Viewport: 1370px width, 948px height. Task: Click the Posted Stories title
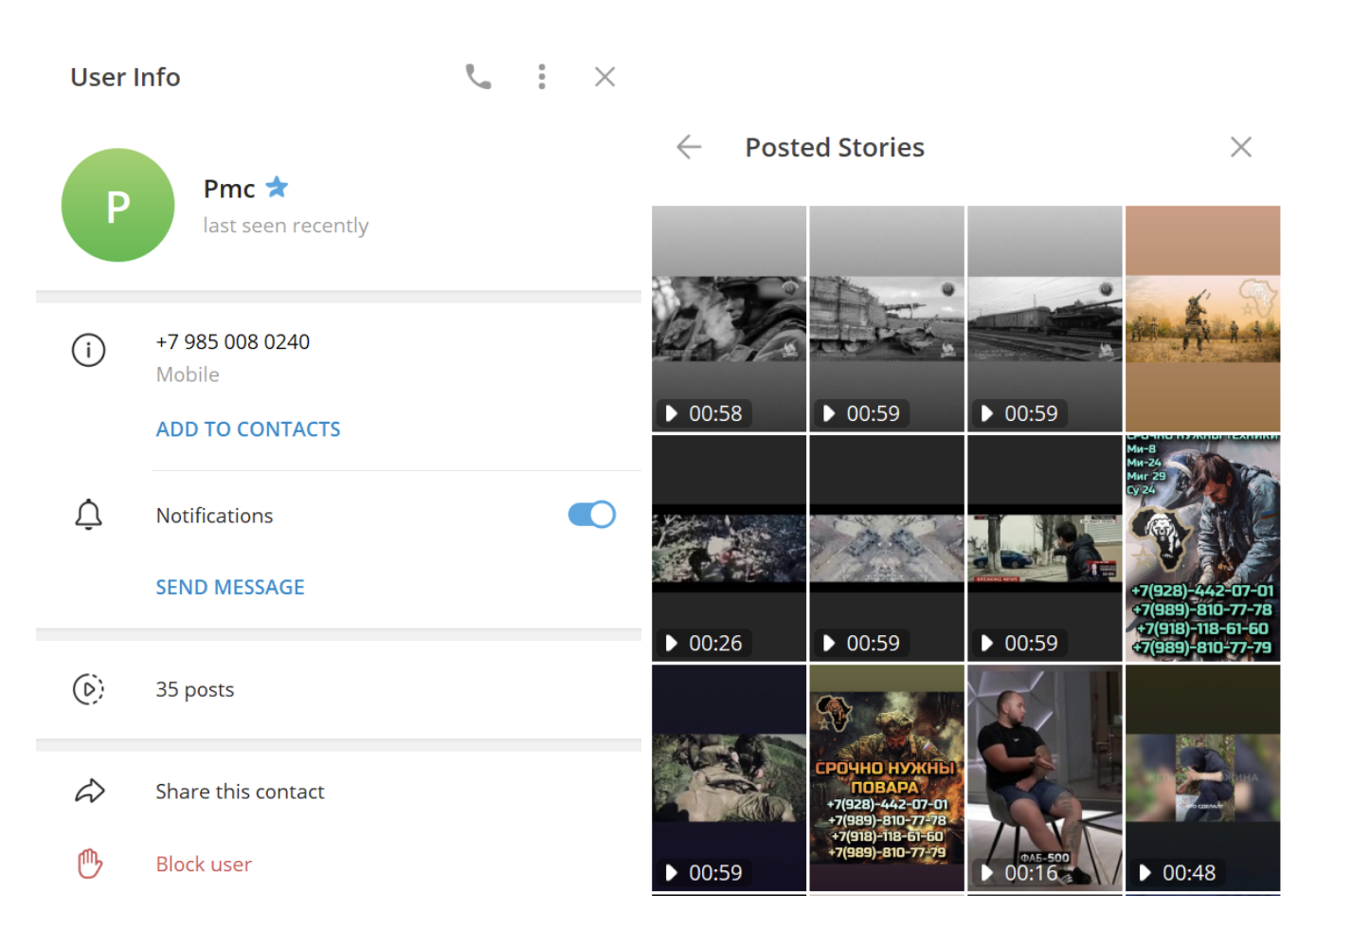835,147
